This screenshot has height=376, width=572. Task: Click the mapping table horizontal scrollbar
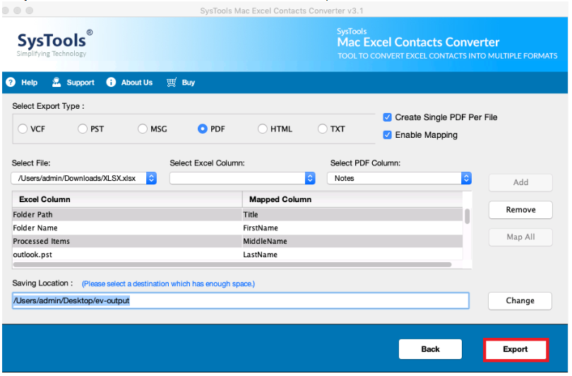(x=232, y=264)
